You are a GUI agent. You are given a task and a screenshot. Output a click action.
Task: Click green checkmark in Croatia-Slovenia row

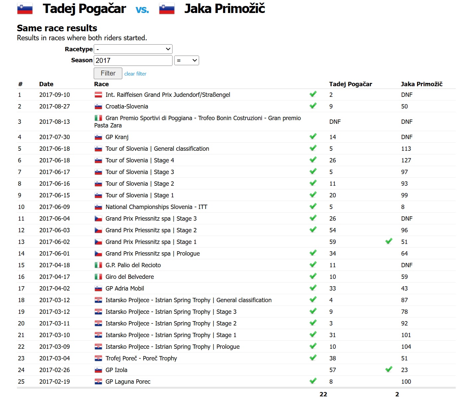pos(313,106)
